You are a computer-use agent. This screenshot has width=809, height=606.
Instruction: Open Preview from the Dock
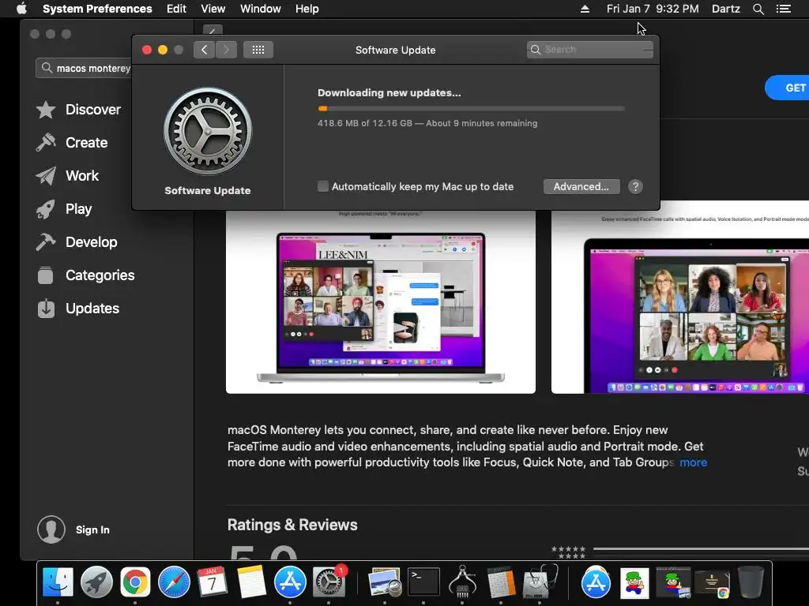tap(385, 582)
